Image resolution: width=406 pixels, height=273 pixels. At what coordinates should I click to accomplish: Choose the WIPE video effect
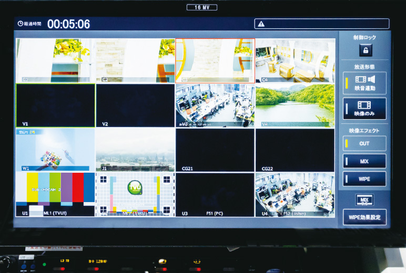click(x=364, y=179)
